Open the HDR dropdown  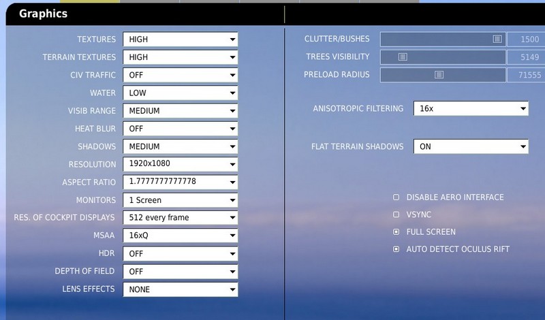tap(180, 254)
